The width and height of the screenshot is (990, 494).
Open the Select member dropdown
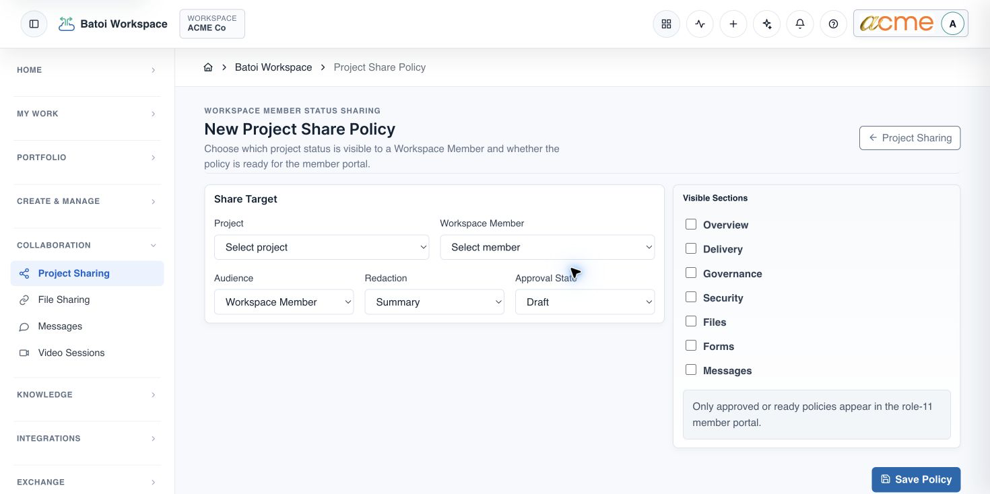pos(548,247)
